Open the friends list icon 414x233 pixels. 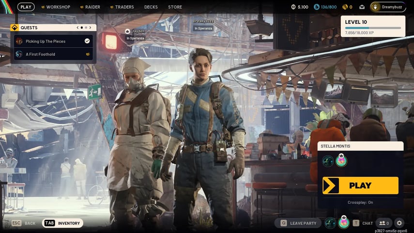(384, 223)
